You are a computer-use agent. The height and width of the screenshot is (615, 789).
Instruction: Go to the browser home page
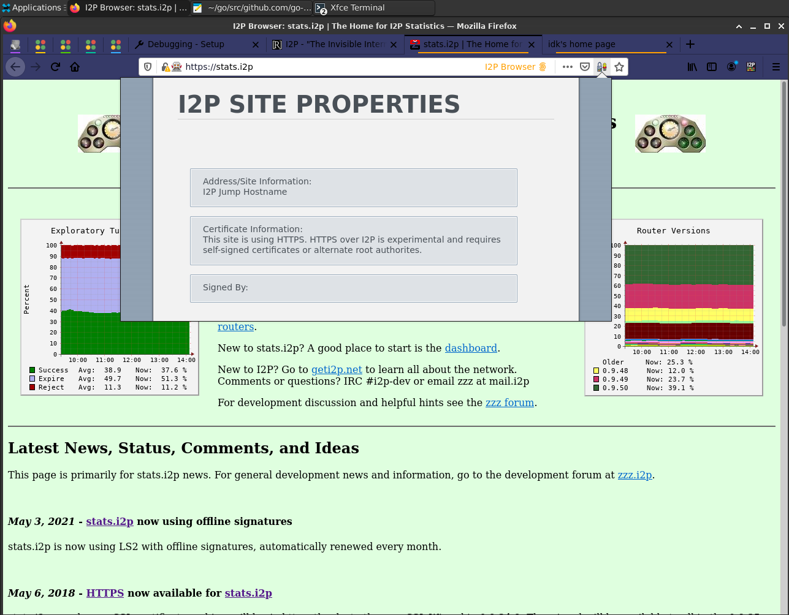74,66
